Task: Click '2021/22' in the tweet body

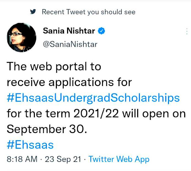Action: [96, 114]
